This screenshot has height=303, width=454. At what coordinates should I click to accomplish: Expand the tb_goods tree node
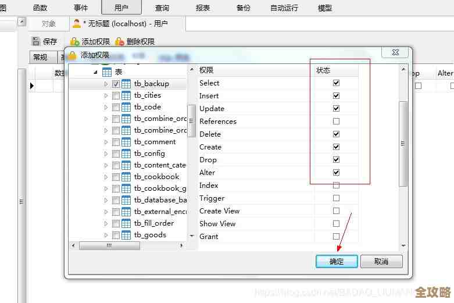point(106,235)
